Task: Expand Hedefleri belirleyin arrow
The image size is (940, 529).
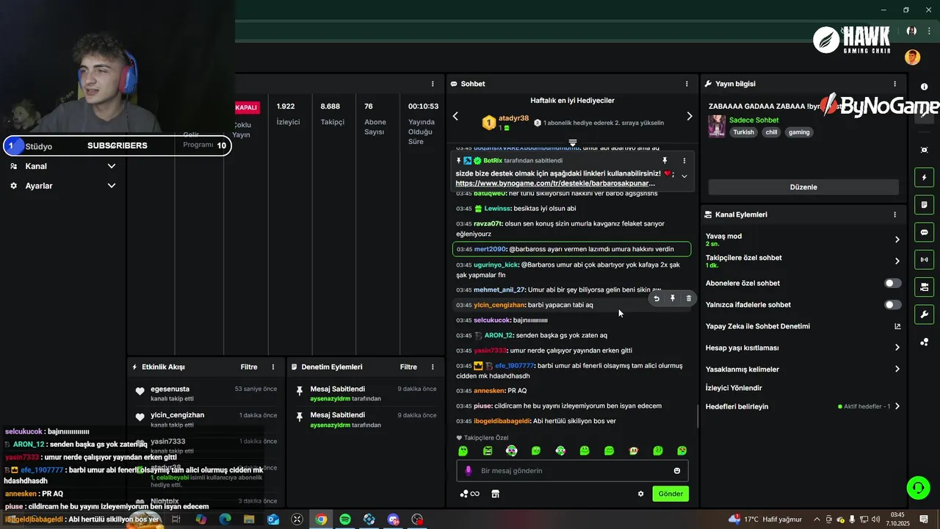Action: click(x=897, y=406)
